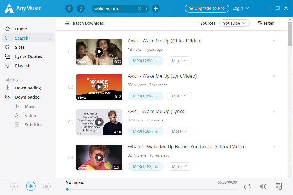This screenshot has height=195, width=293.
Task: Click the scrollbar down arrow
Action: [290, 175]
